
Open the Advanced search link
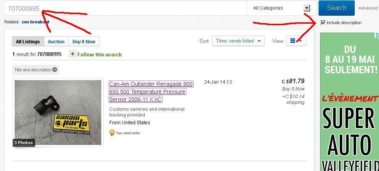click(x=368, y=8)
